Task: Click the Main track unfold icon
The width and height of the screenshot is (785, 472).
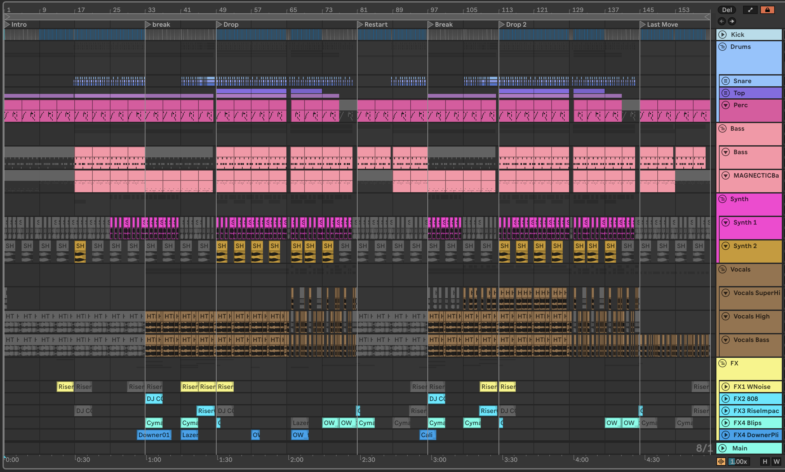Action: [x=723, y=448]
